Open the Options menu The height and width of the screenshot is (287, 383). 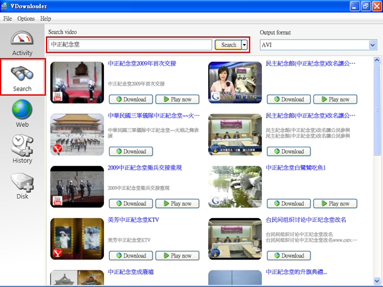point(26,18)
